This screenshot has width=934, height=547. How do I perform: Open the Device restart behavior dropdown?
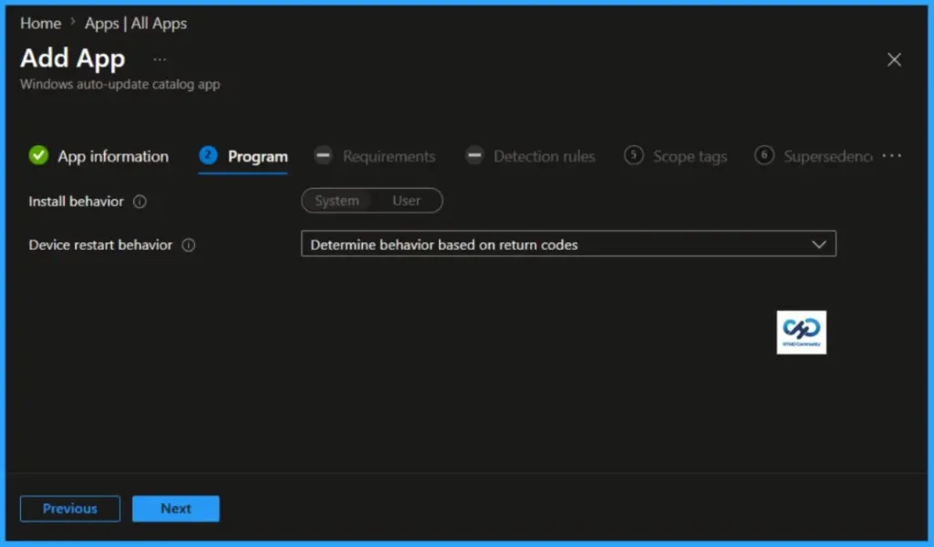pos(568,244)
